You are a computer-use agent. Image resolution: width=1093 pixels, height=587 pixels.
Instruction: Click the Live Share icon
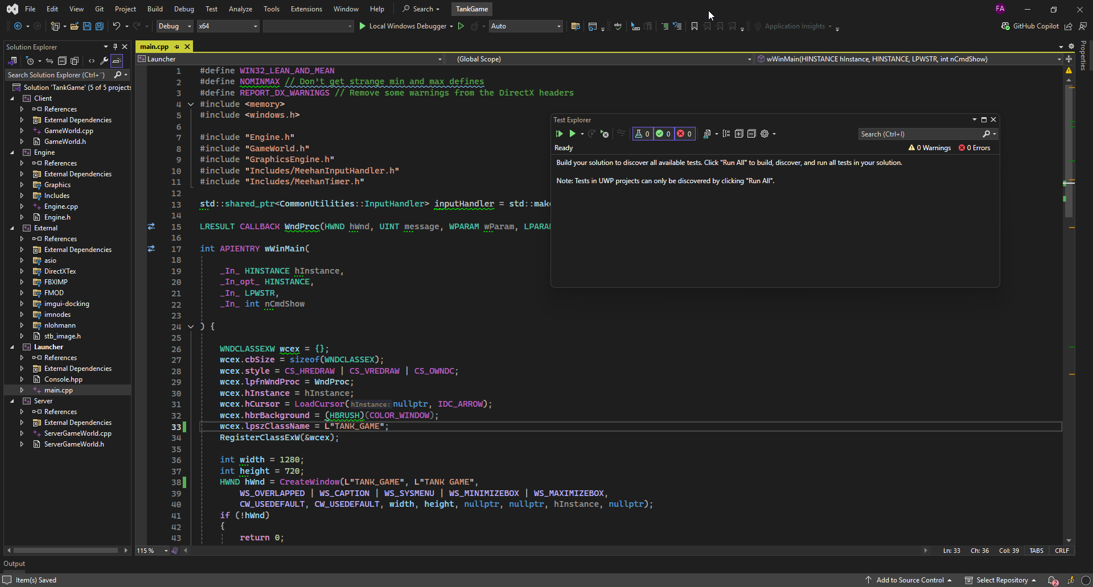[1069, 26]
